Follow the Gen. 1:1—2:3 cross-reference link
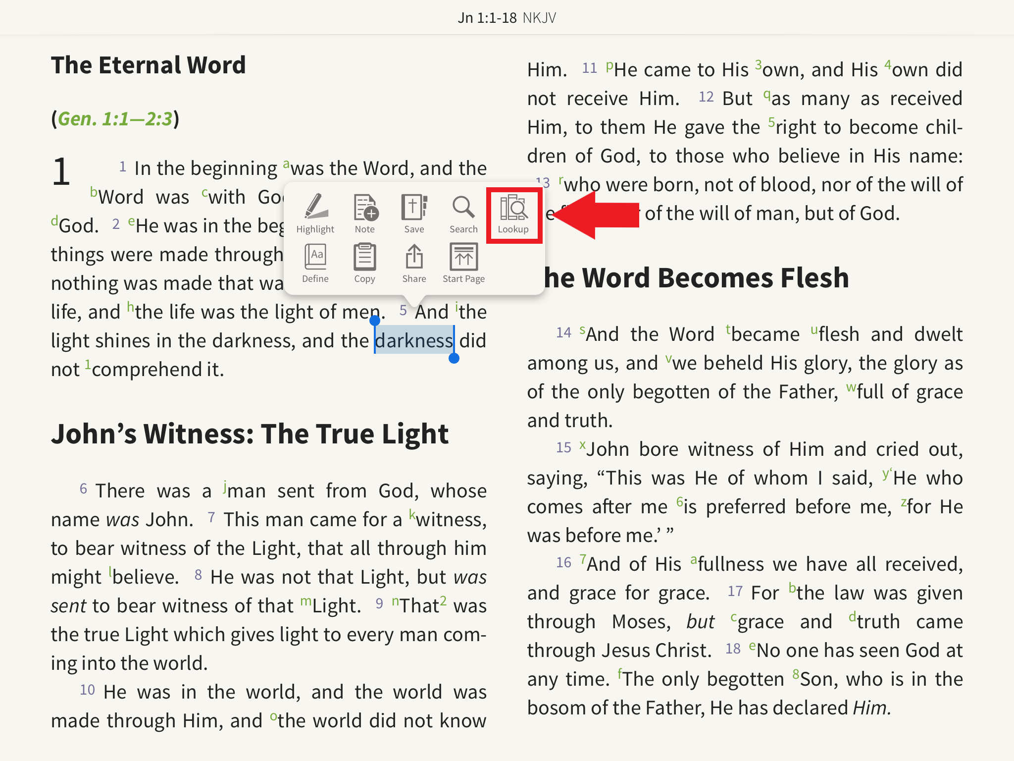 point(115,119)
